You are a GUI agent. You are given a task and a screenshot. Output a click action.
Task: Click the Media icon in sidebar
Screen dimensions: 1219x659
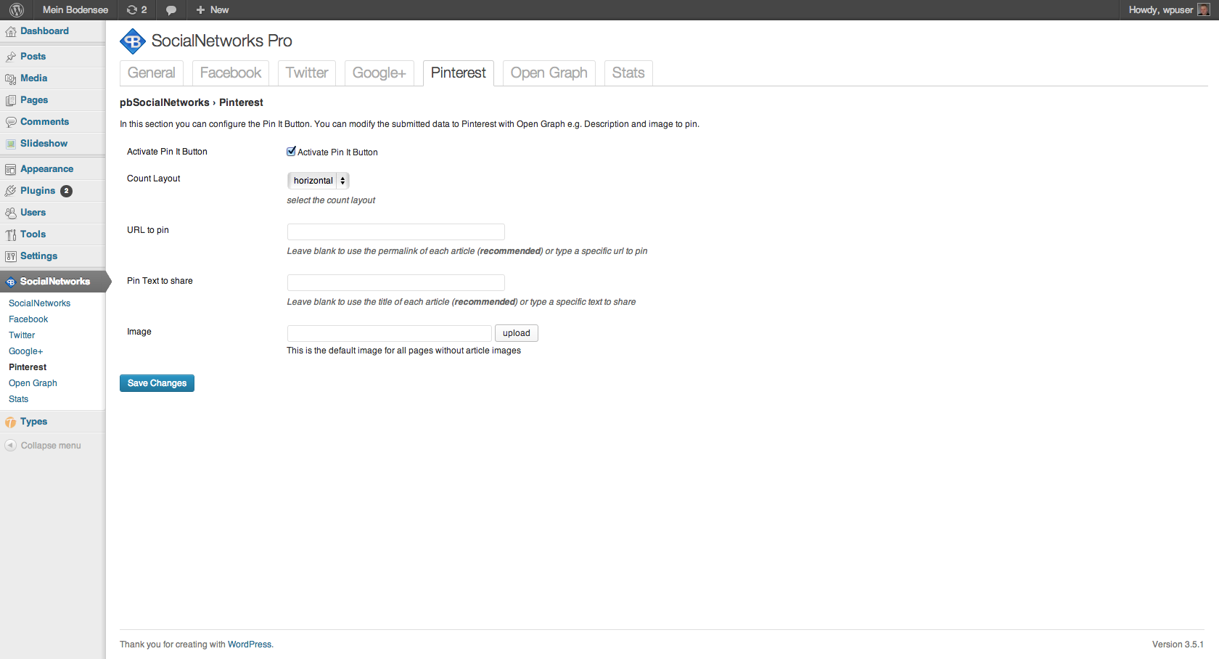click(11, 78)
